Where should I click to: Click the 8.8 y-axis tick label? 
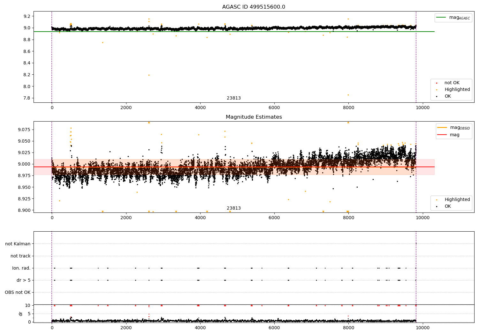click(x=27, y=40)
